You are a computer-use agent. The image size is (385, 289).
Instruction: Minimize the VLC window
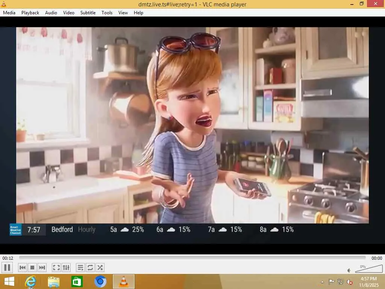click(352, 4)
